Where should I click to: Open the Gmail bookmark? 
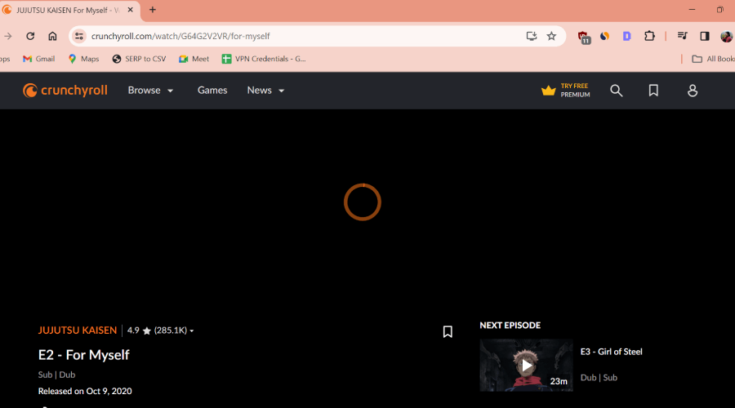point(39,59)
